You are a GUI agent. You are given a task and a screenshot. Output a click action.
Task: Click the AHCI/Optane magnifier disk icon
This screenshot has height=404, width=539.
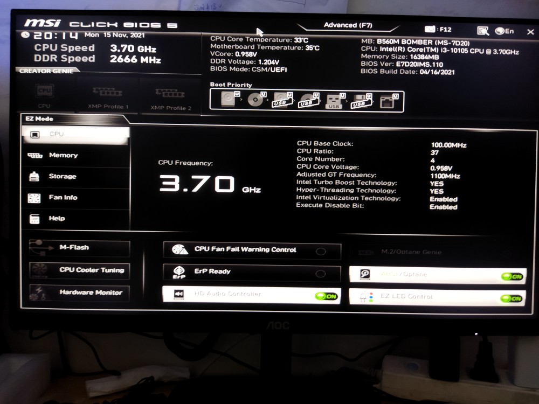point(365,274)
